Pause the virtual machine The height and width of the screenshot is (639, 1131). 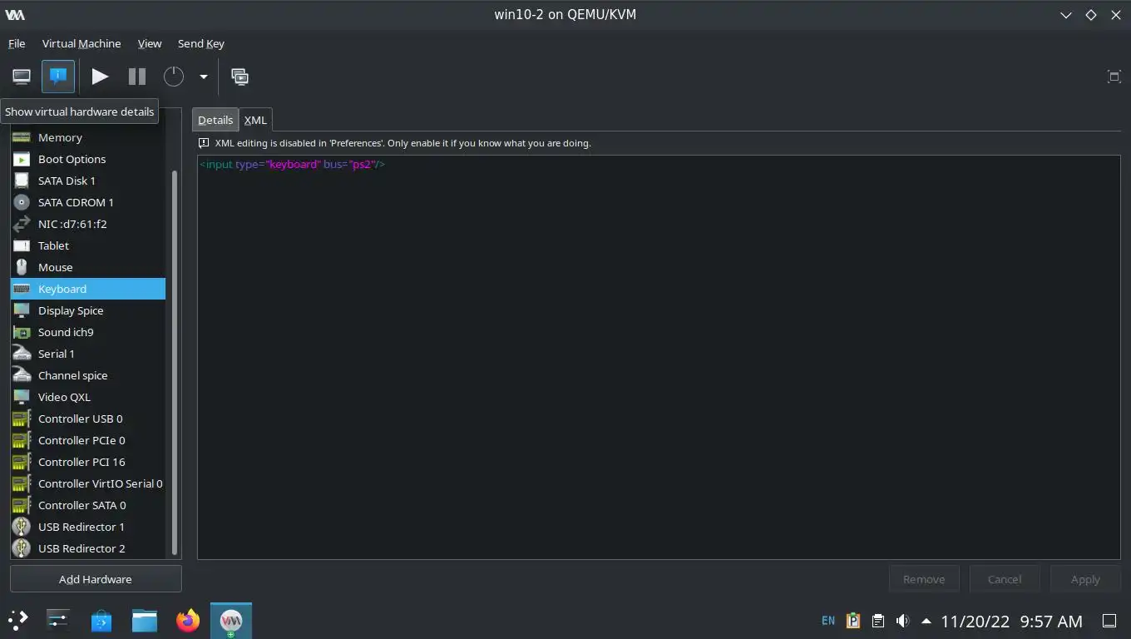(x=137, y=77)
